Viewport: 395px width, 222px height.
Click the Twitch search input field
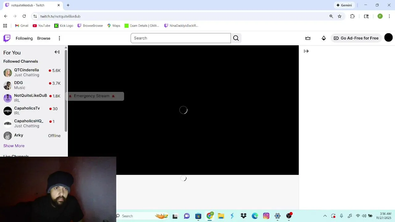(x=181, y=38)
